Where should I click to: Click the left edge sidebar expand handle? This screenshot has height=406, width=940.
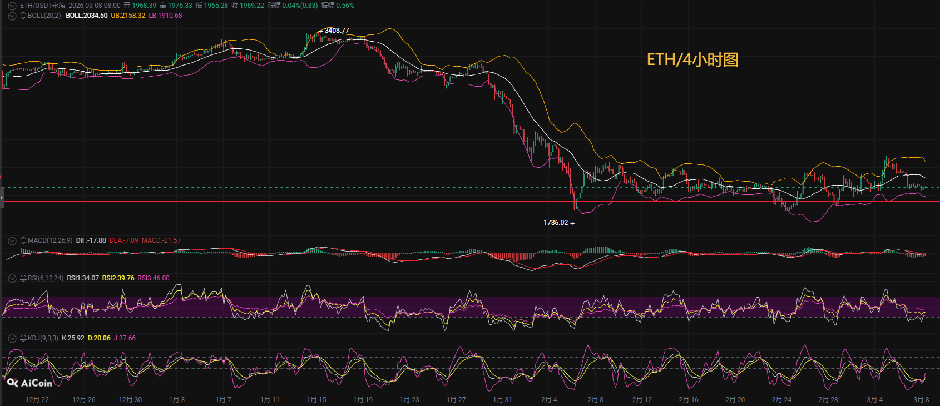[2, 198]
